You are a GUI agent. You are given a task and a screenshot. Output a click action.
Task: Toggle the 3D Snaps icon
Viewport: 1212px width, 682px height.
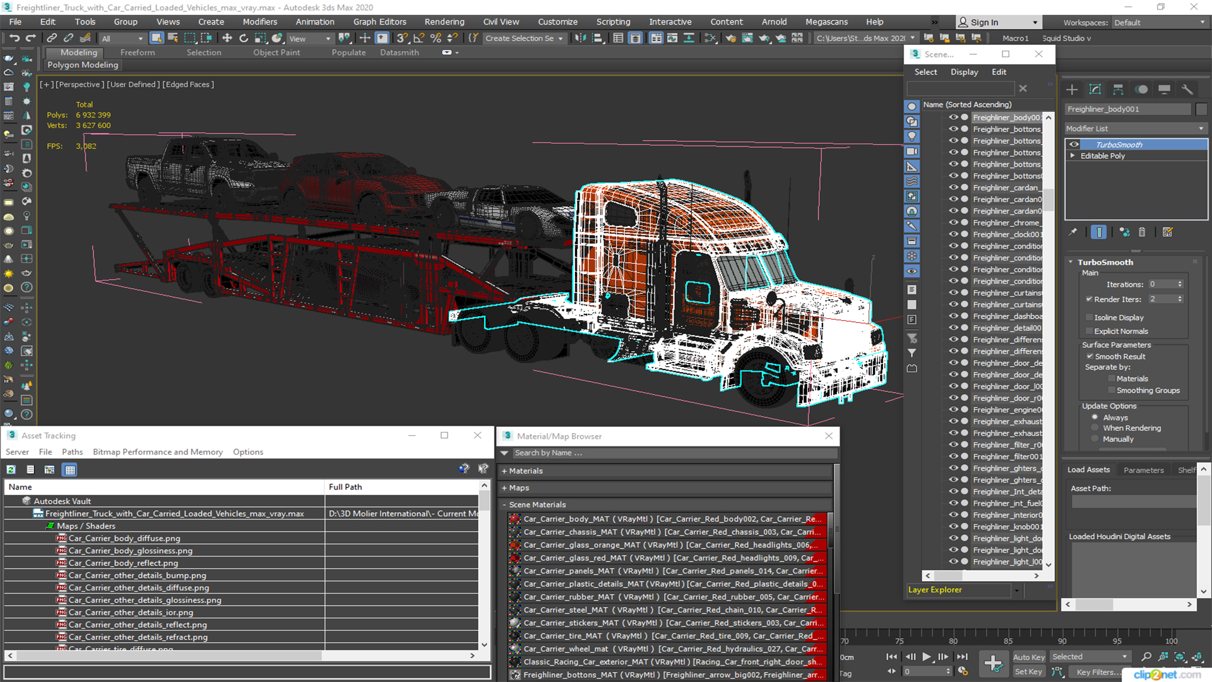click(x=401, y=39)
